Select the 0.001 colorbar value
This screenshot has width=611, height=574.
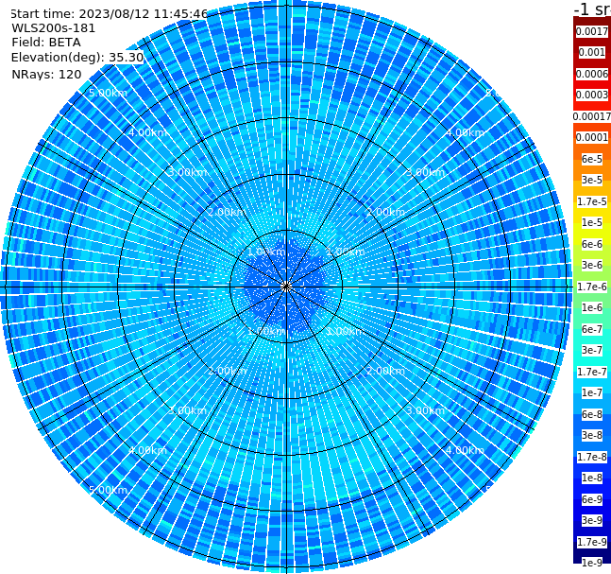592,52
